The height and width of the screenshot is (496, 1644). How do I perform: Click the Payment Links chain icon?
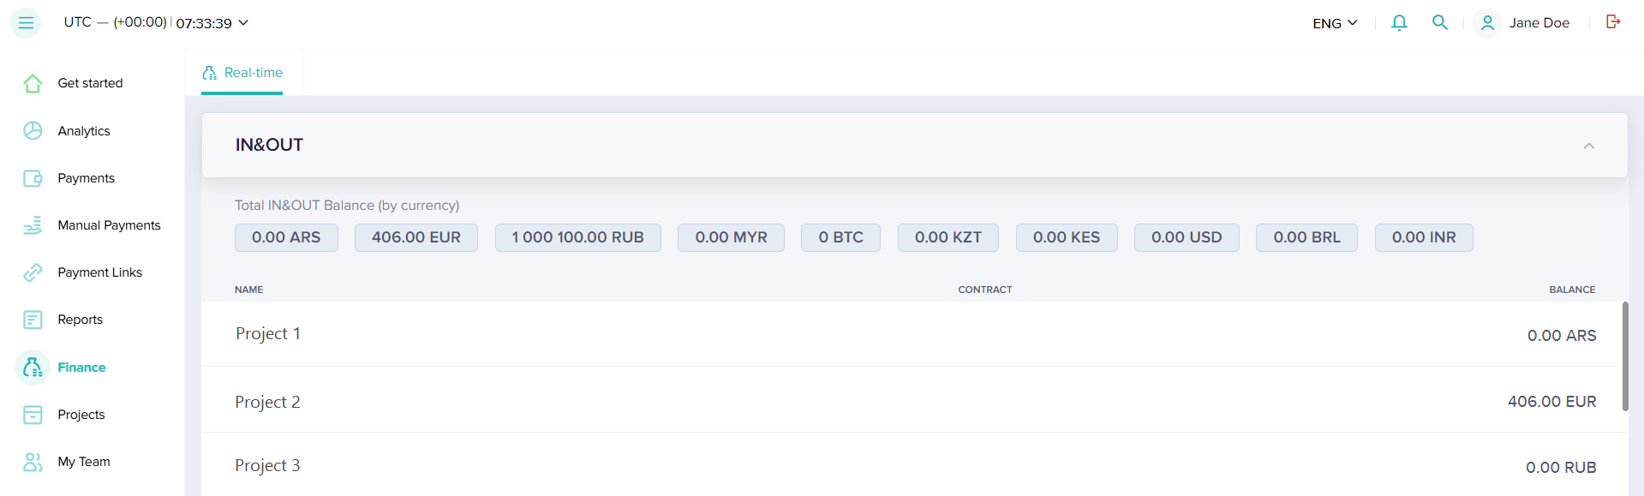pos(33,272)
